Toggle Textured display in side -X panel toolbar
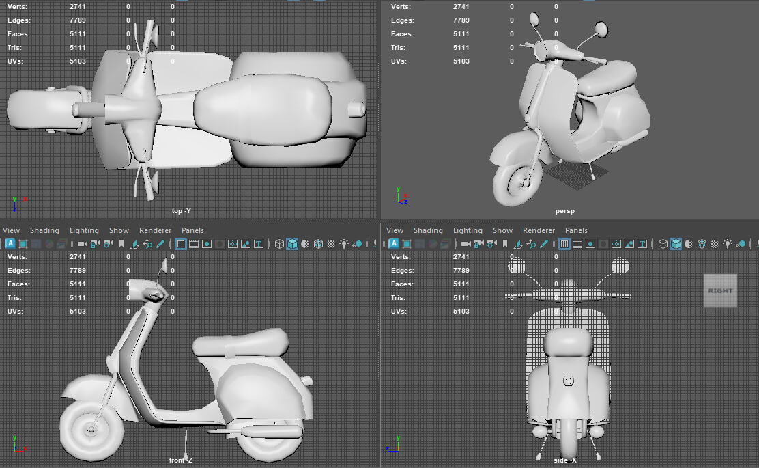This screenshot has width=759, height=468. click(715, 244)
